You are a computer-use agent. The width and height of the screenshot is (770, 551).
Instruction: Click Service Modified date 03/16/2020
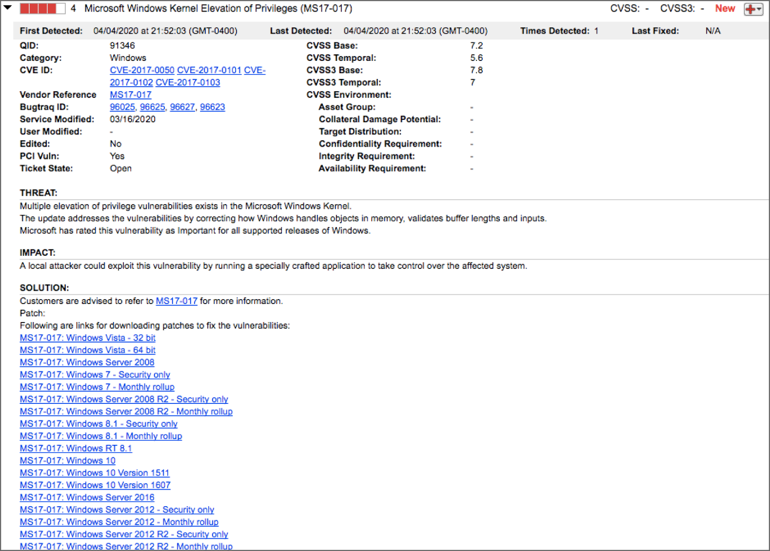pos(133,119)
